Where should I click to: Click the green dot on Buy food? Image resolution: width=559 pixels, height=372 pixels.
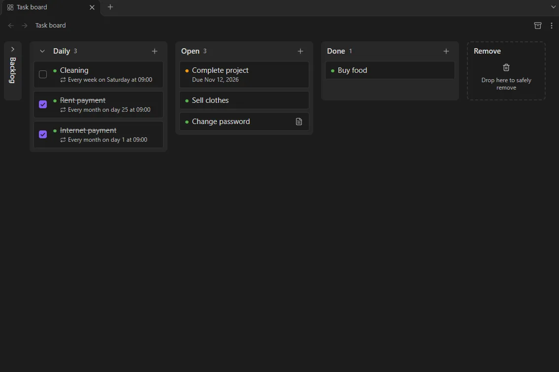[x=332, y=70]
